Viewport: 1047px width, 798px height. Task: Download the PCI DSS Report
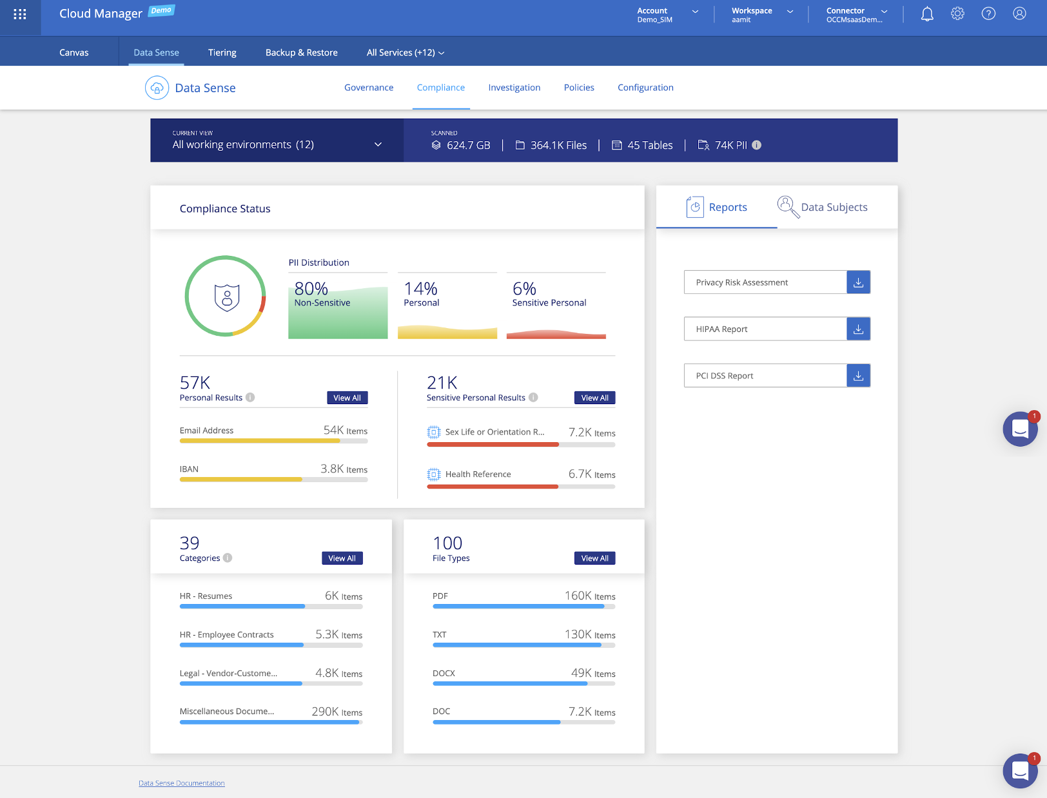coord(858,376)
